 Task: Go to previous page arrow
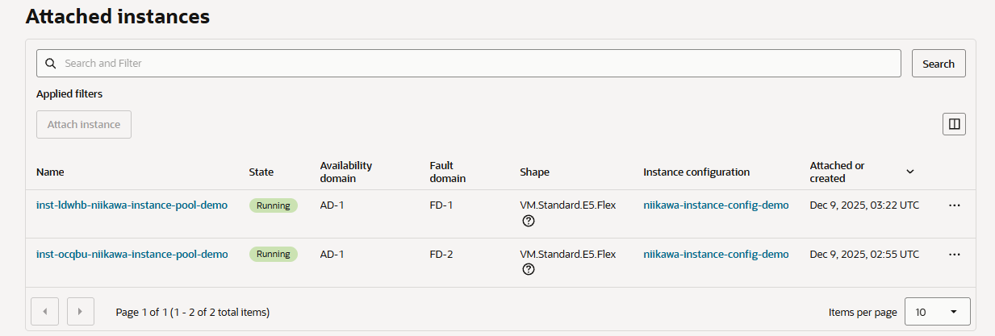tap(44, 312)
